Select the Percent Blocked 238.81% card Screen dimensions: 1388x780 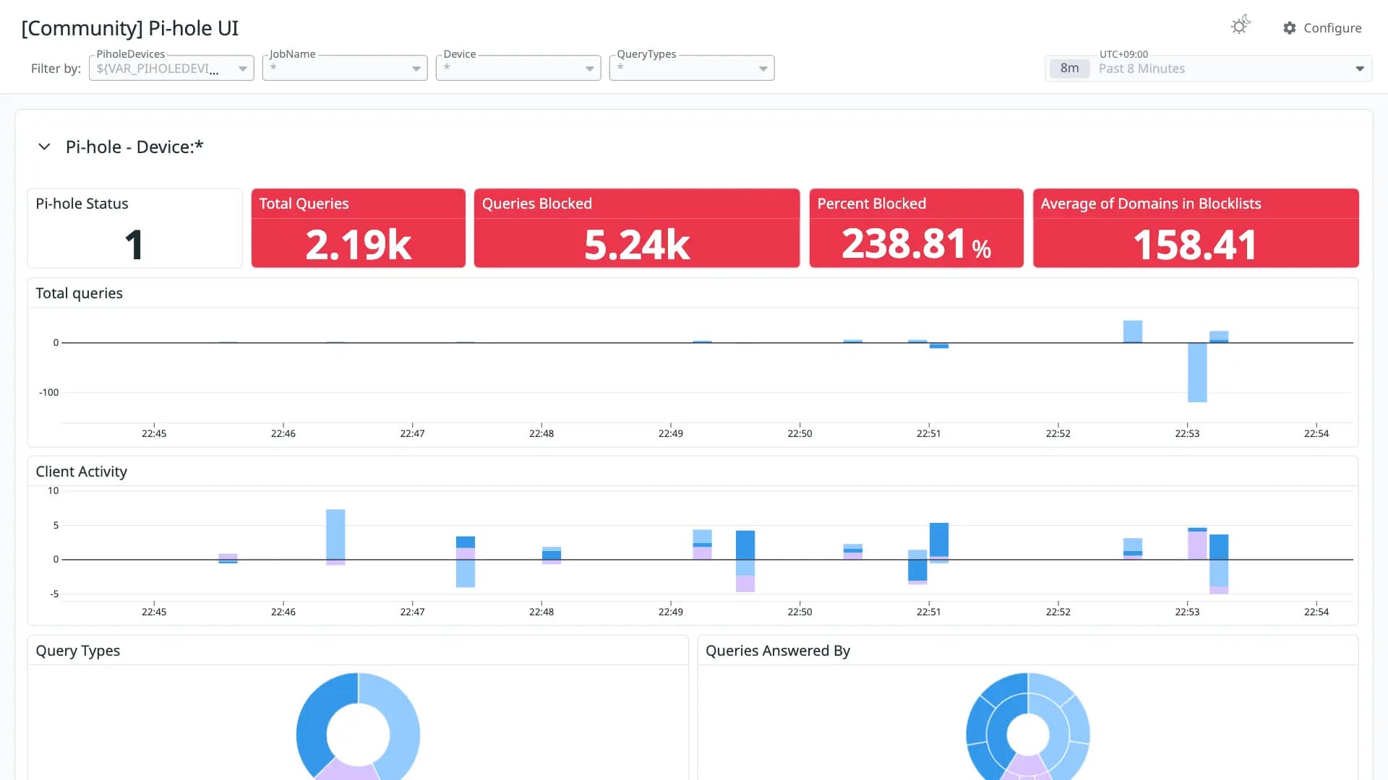917,228
